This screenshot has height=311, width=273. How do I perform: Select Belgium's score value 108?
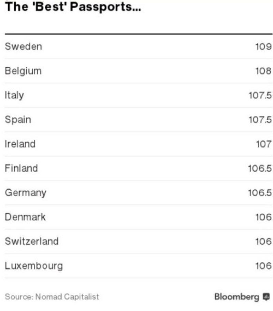[263, 71]
